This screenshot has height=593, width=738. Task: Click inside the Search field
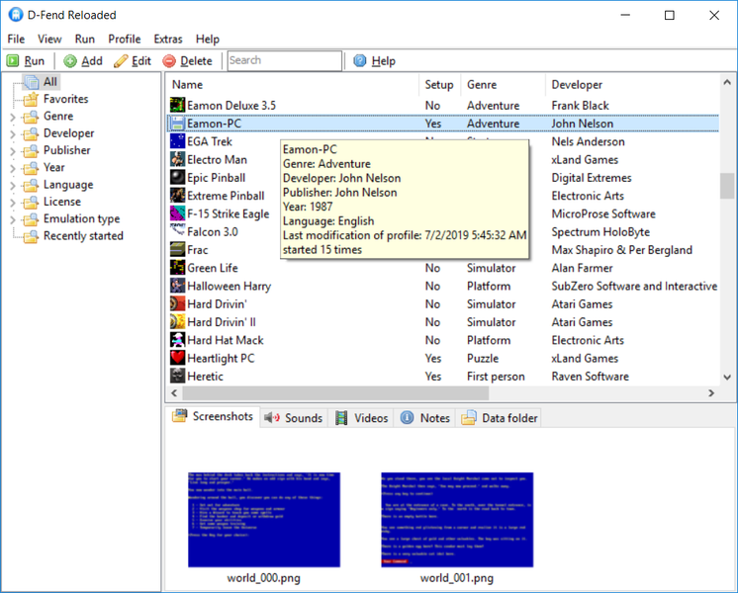(284, 60)
